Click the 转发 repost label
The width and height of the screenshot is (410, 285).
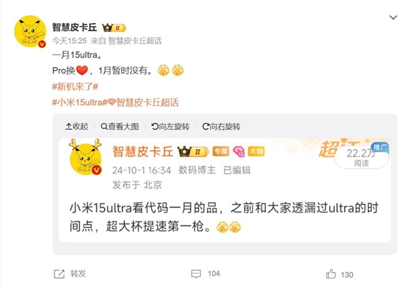(x=78, y=274)
